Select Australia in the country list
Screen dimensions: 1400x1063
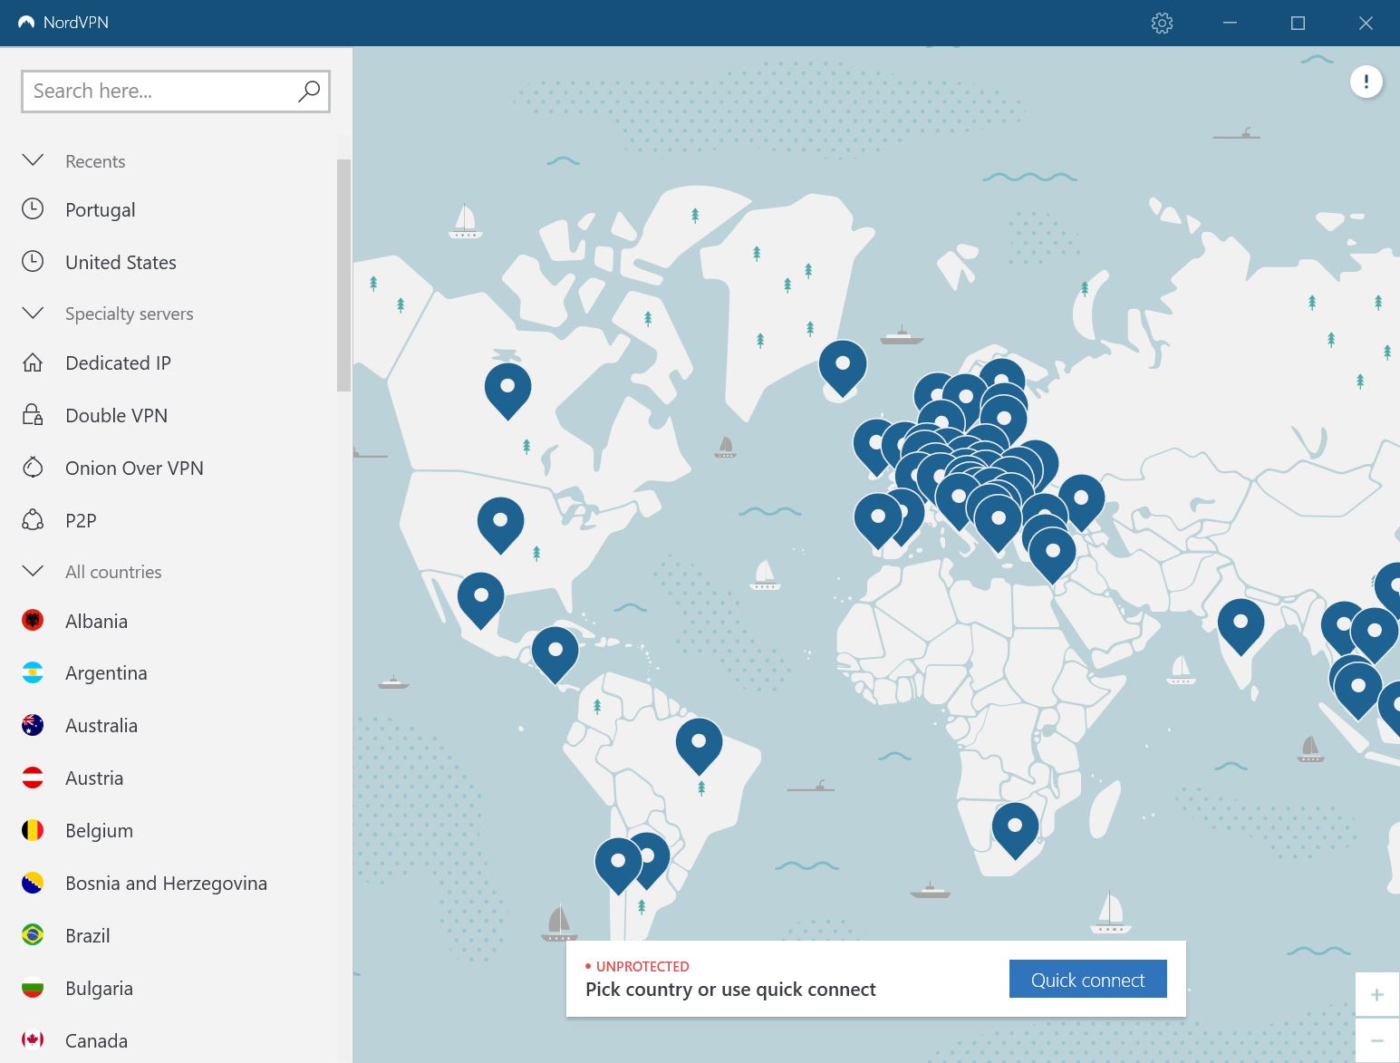point(101,726)
